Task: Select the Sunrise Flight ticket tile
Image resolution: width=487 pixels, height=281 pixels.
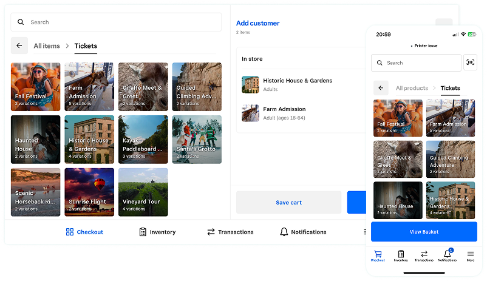Action: point(90,192)
